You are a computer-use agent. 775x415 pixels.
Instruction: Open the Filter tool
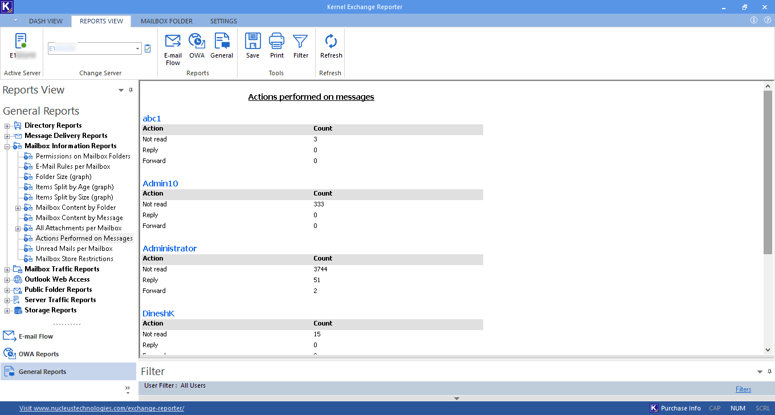coord(301,46)
